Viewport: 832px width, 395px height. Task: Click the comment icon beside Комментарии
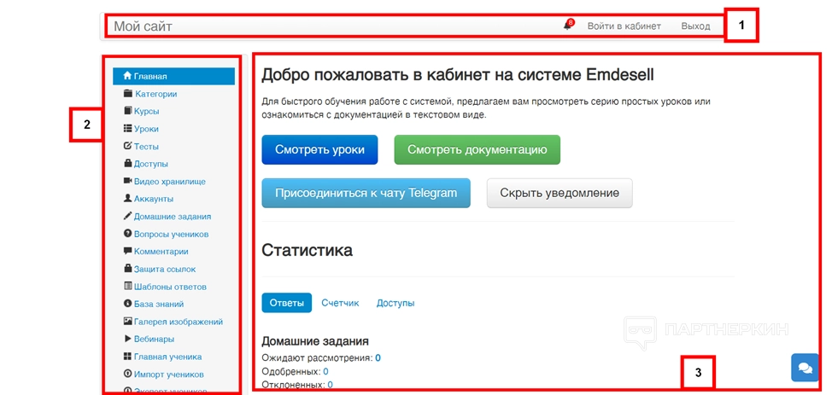[127, 251]
